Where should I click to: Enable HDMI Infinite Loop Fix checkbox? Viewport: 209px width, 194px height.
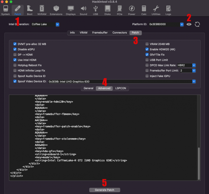coord(15,71)
